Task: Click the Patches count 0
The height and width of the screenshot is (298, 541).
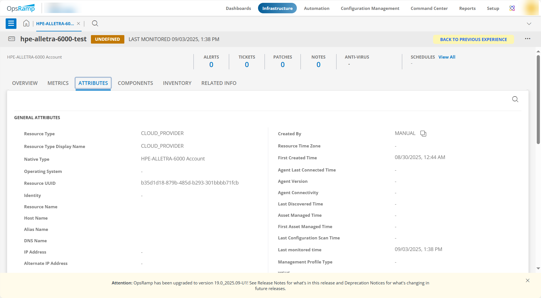Action: [x=283, y=65]
